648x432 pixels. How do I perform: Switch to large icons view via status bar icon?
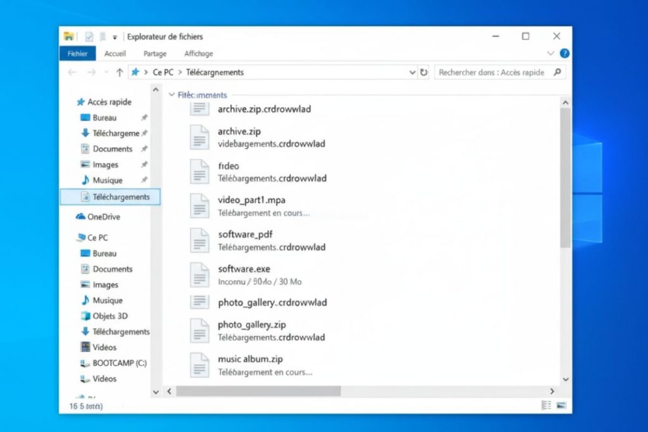coord(560,404)
